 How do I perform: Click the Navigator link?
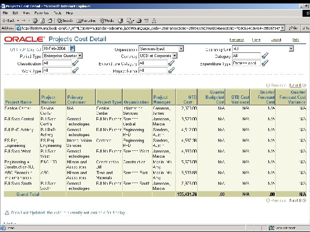coord(237,40)
